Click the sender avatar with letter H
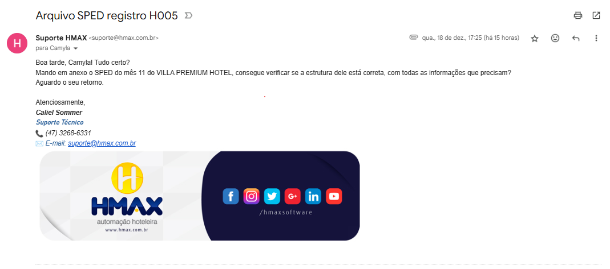 pos(17,43)
